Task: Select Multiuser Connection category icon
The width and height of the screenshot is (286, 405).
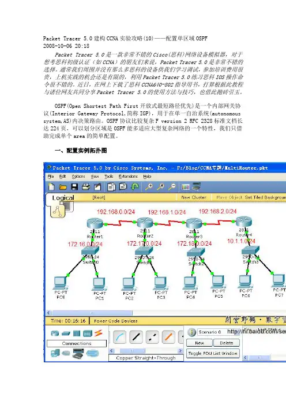Action: point(92,353)
